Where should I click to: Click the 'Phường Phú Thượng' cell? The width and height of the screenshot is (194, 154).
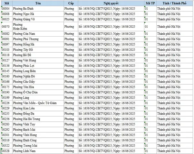pyautogui.click(x=38, y=39)
